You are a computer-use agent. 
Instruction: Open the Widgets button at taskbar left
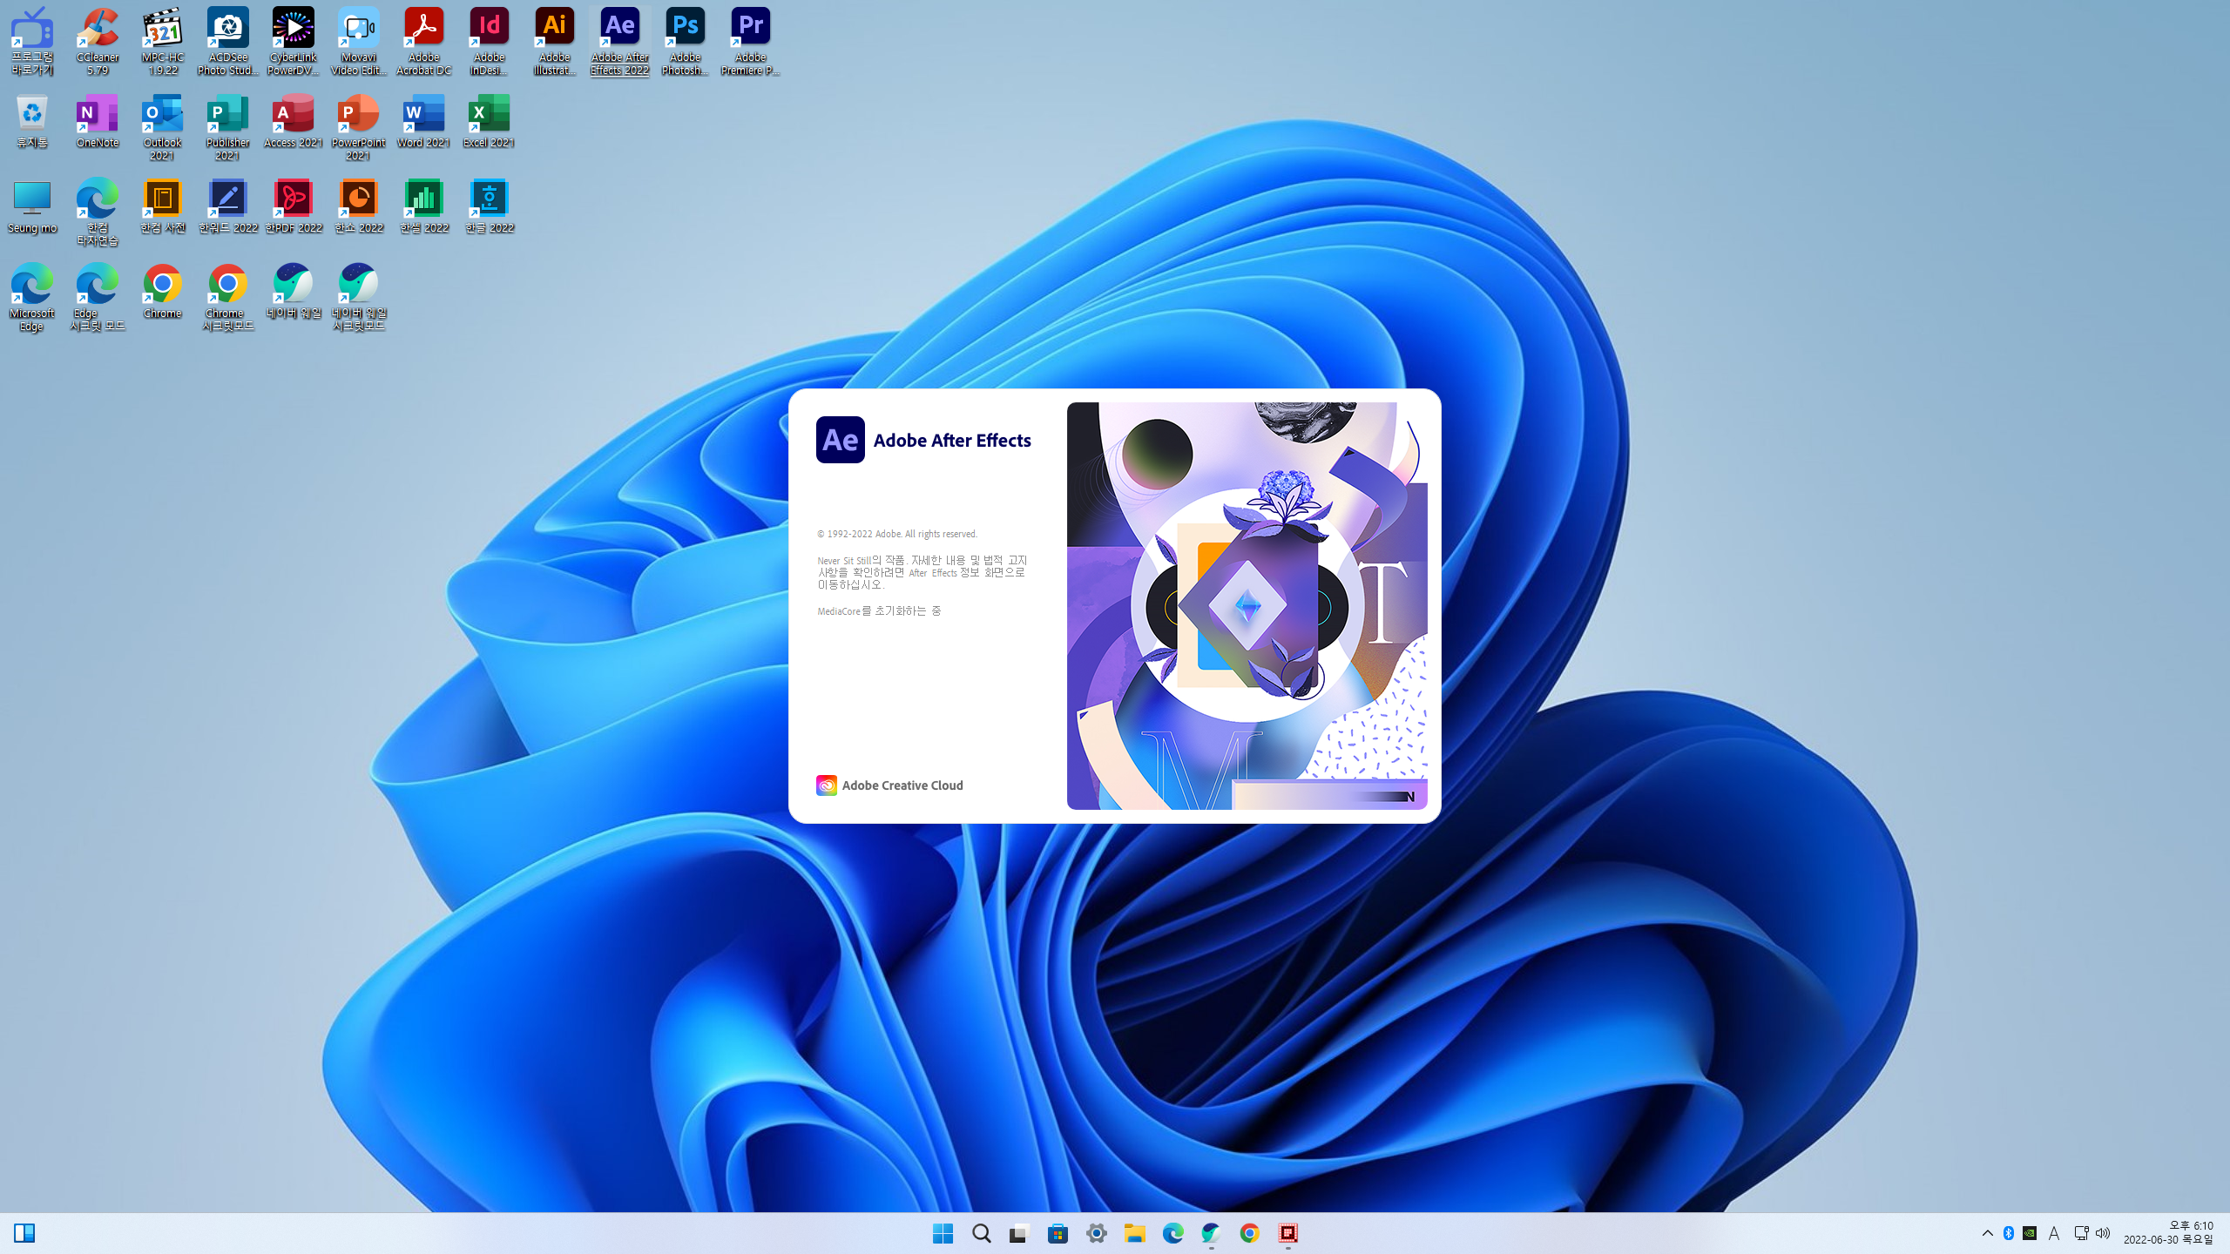pos(24,1233)
